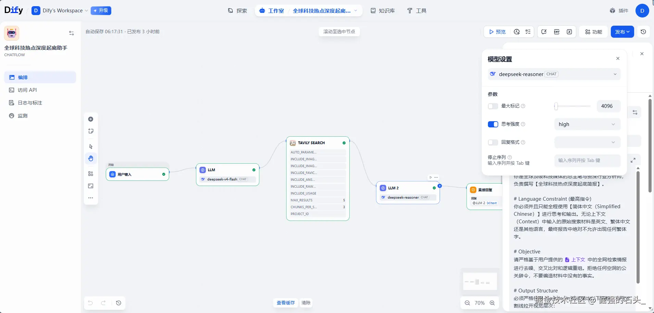Expand the prompt editor to fullscreen

coord(633,160)
